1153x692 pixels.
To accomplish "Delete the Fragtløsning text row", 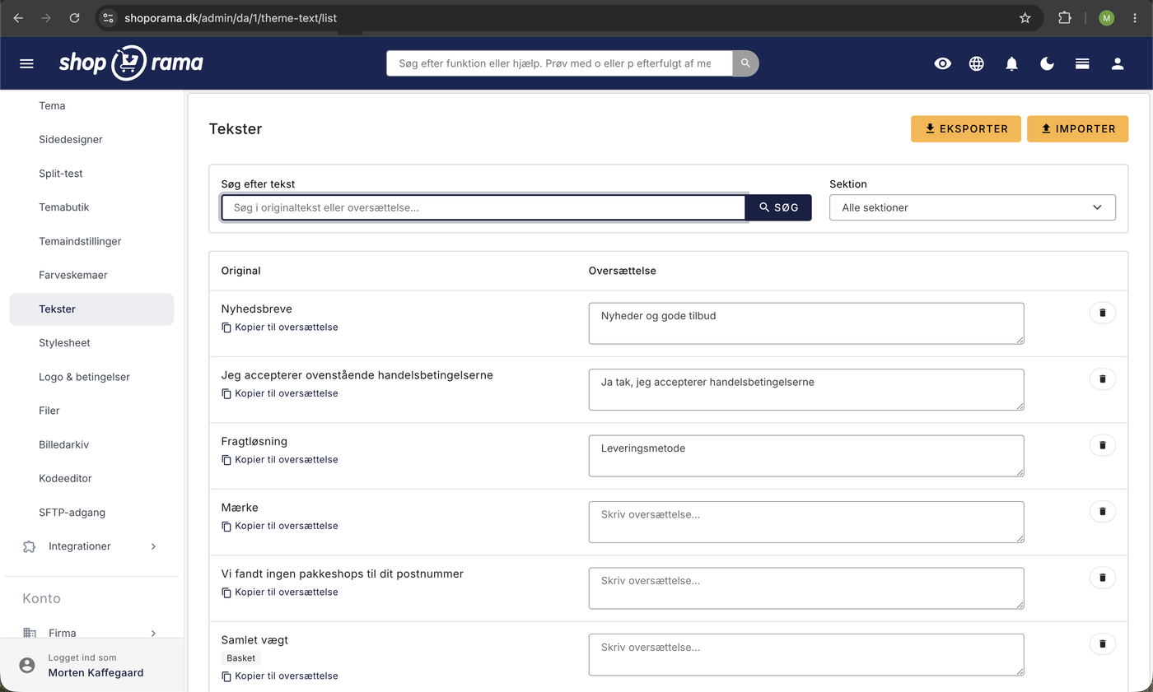I will pos(1103,445).
